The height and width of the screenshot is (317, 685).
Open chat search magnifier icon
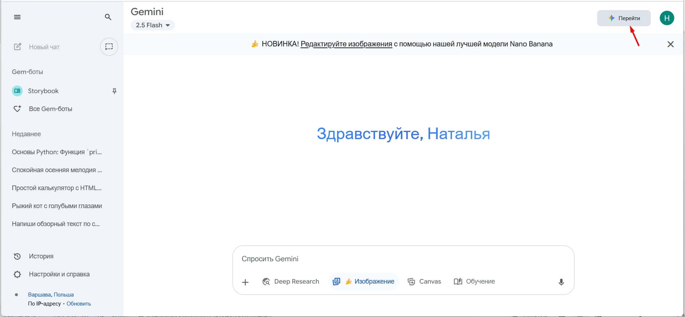[108, 17]
